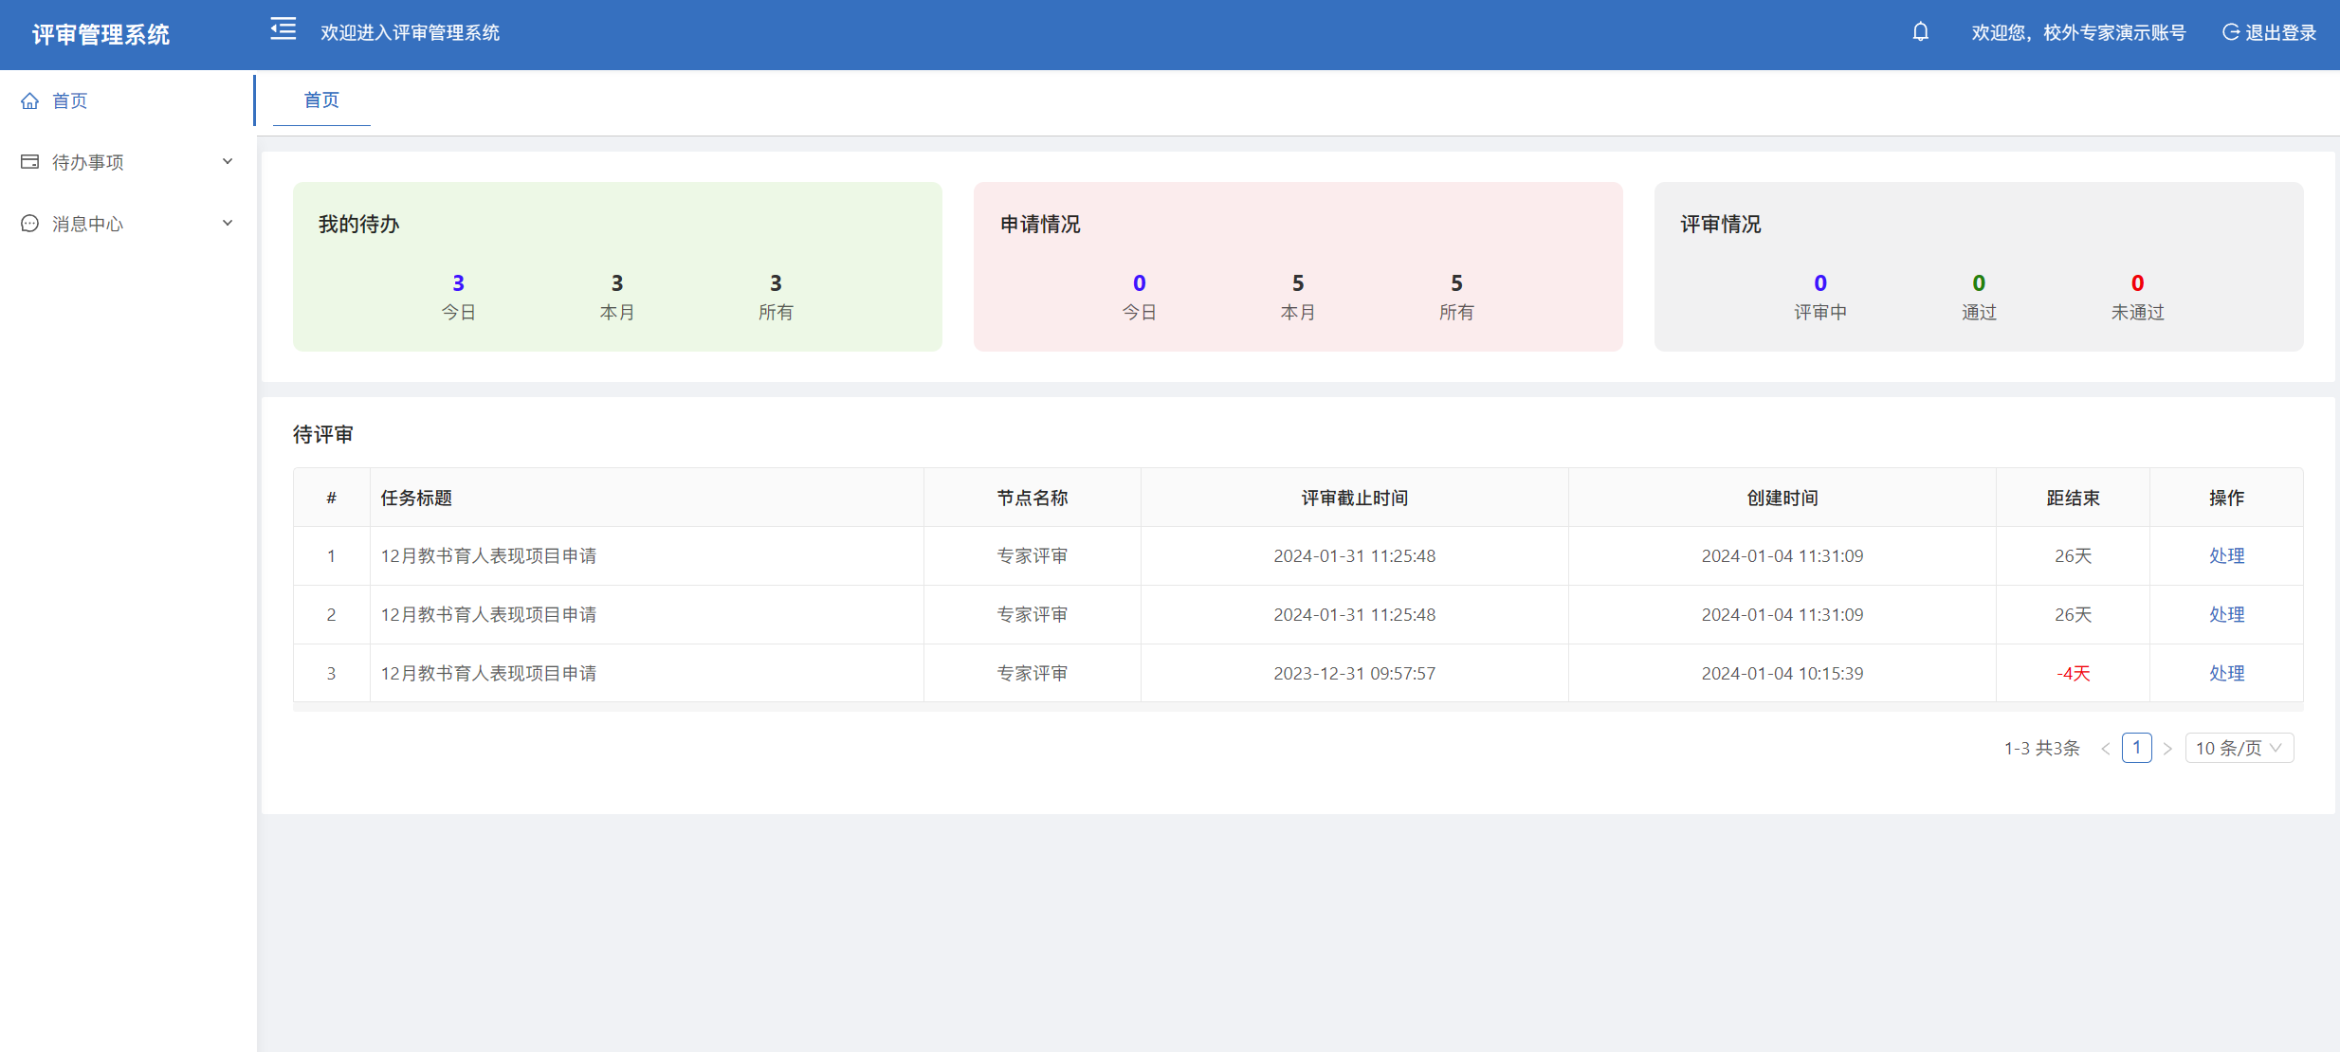Screen dimensions: 2340x1052
Task: Switch to the 首页 tab
Action: click(321, 100)
